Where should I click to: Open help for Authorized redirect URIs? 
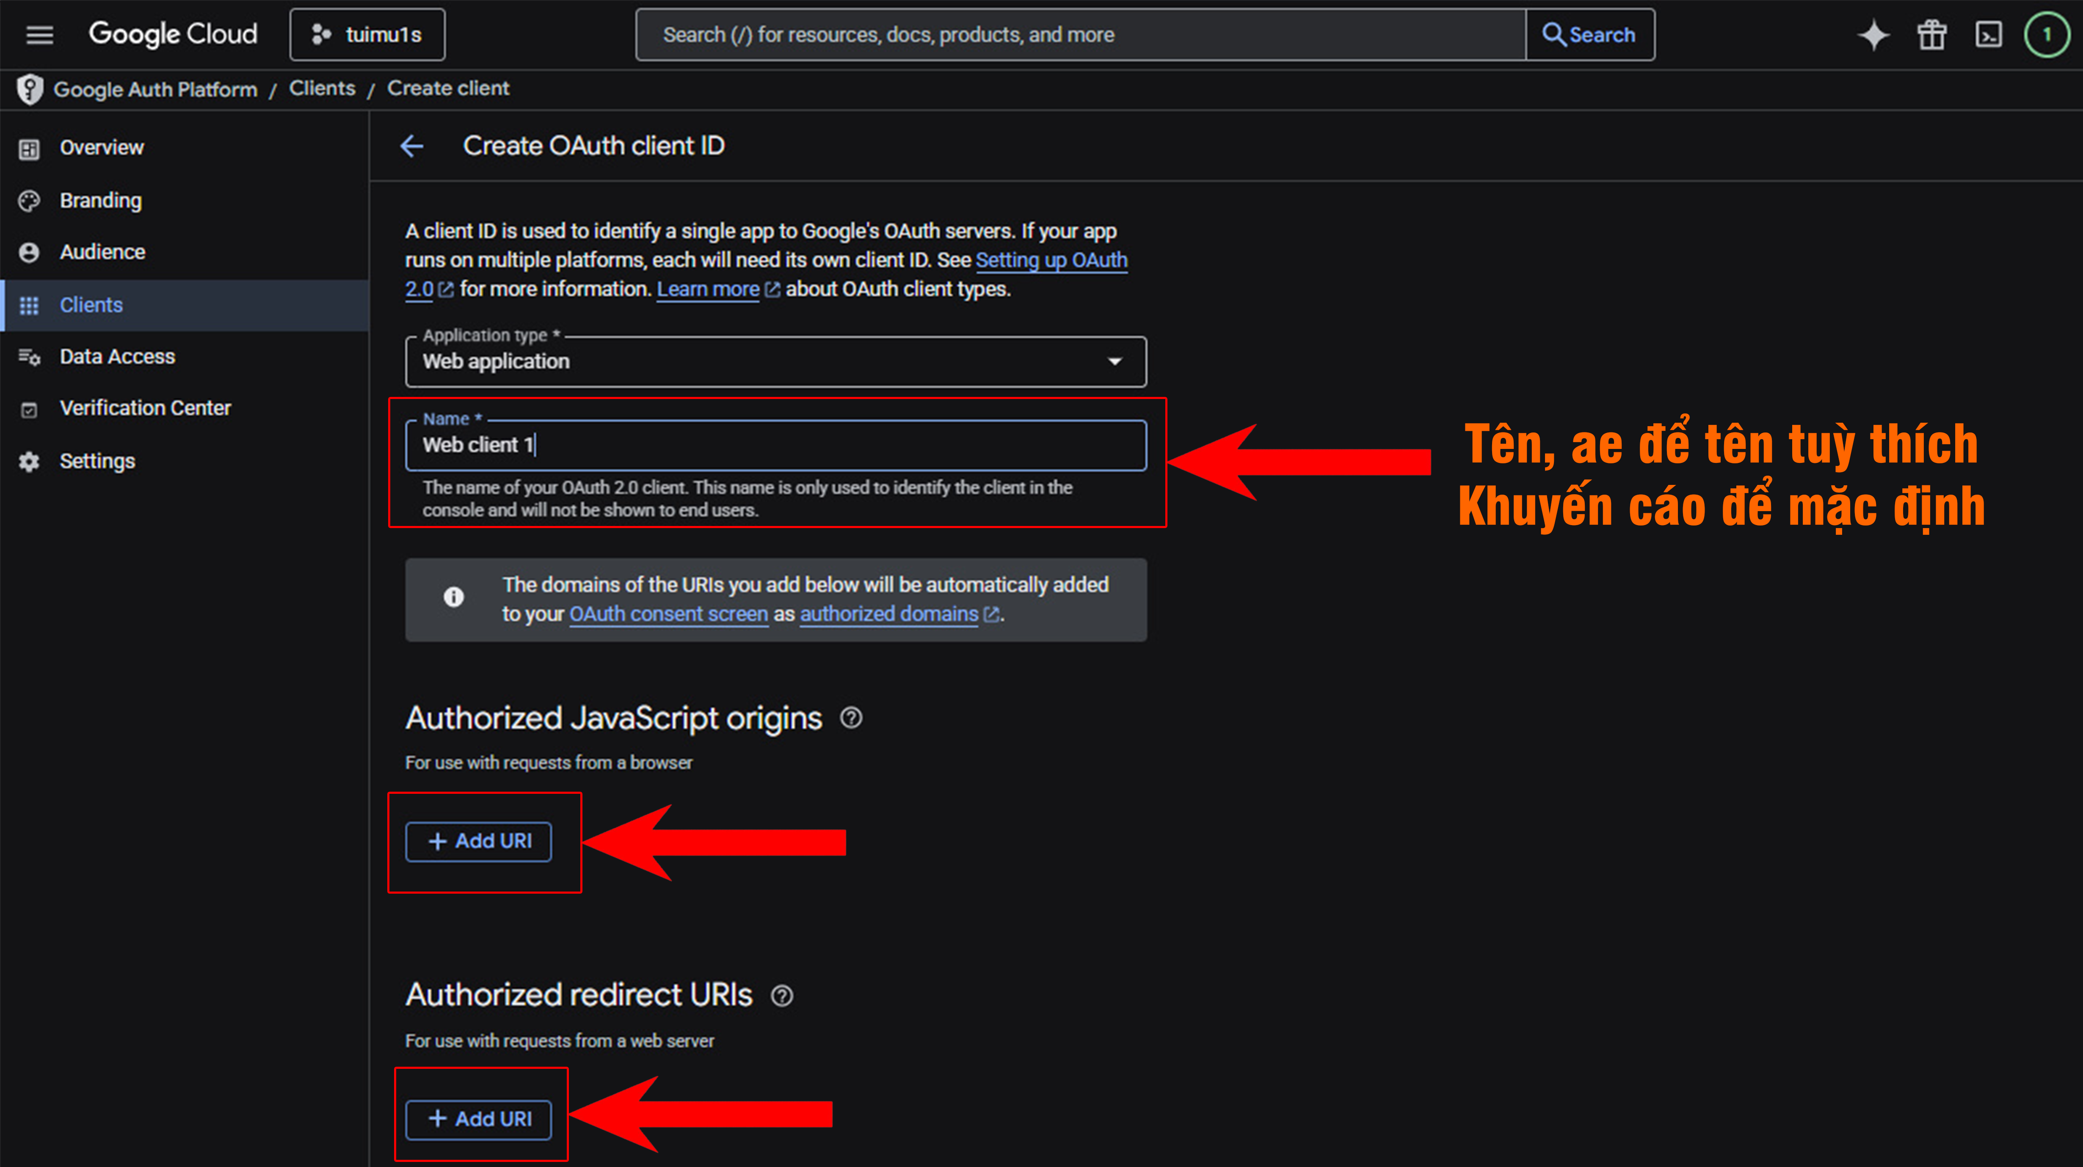[x=782, y=996]
